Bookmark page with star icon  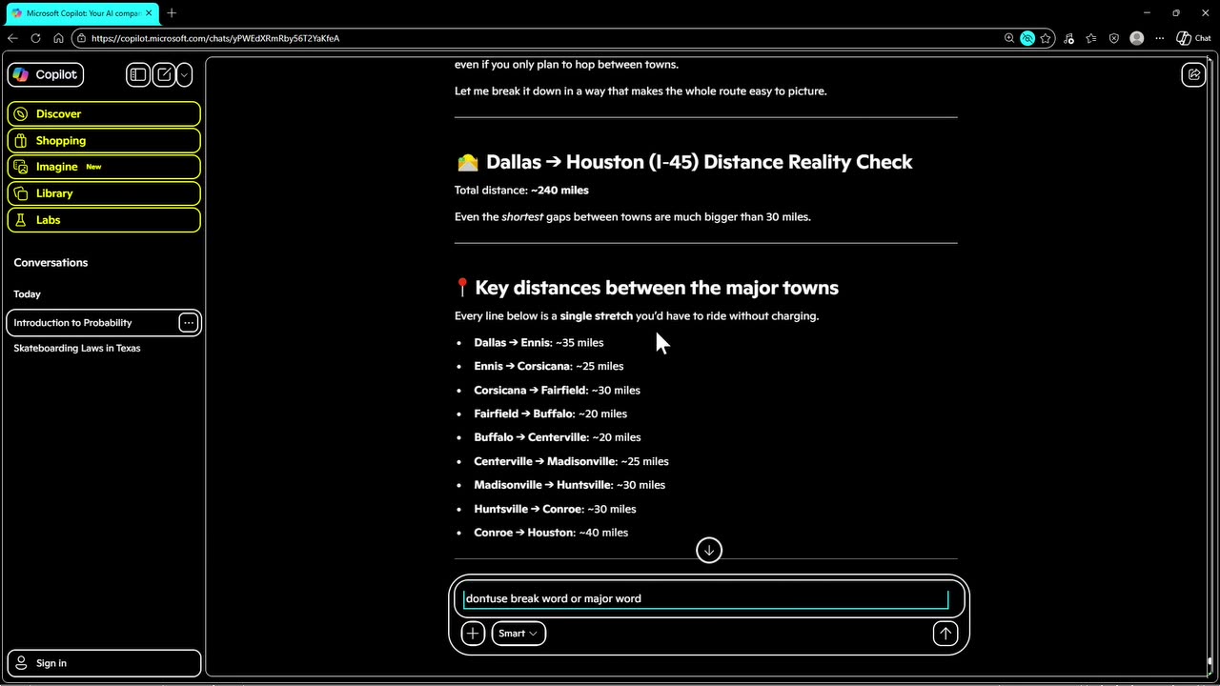(1046, 38)
